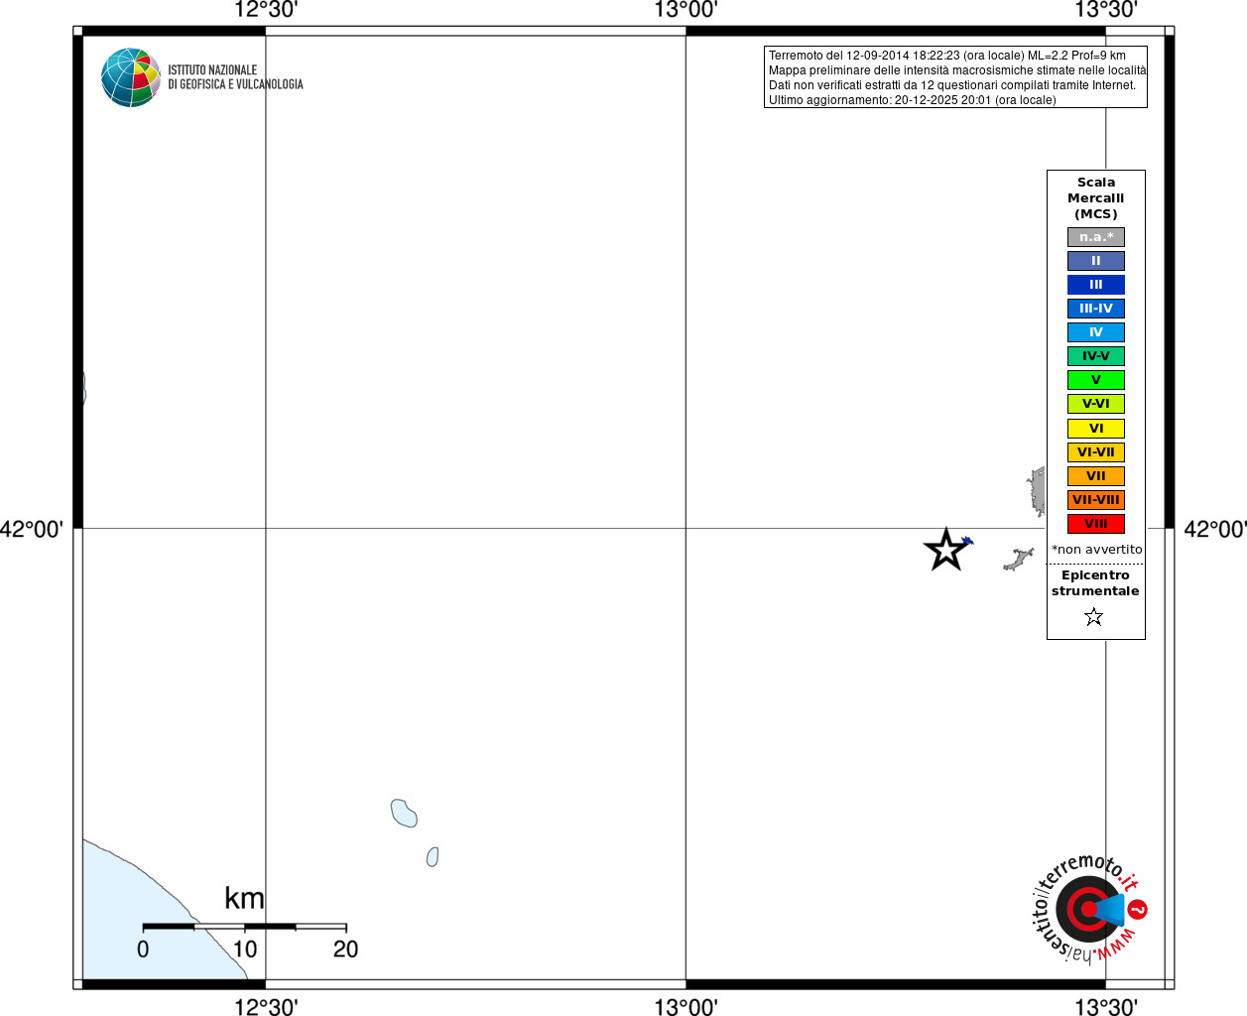Click the top 13°00' longitude label
The image size is (1247, 1016).
point(686,10)
